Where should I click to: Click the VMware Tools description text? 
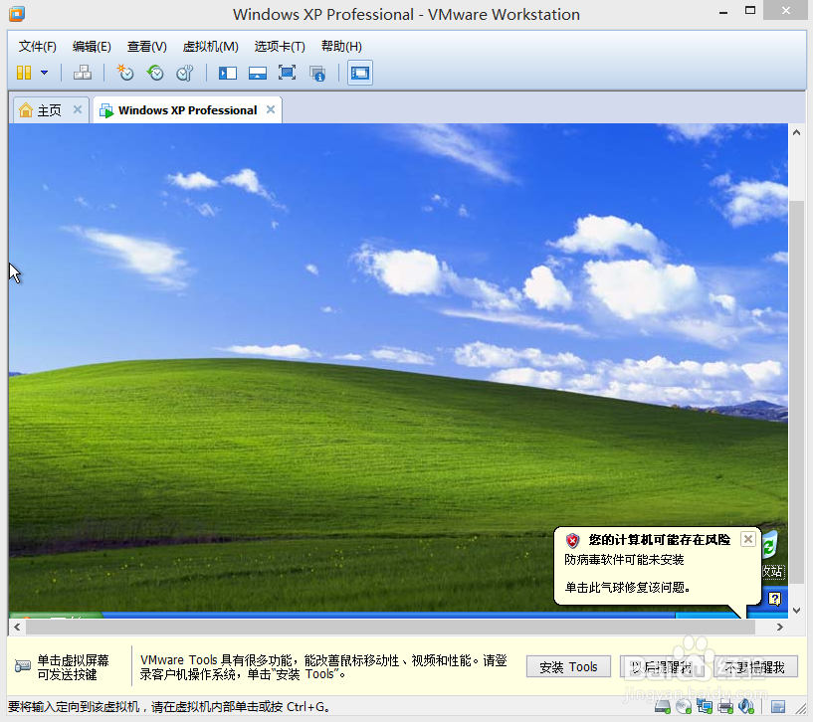point(323,667)
